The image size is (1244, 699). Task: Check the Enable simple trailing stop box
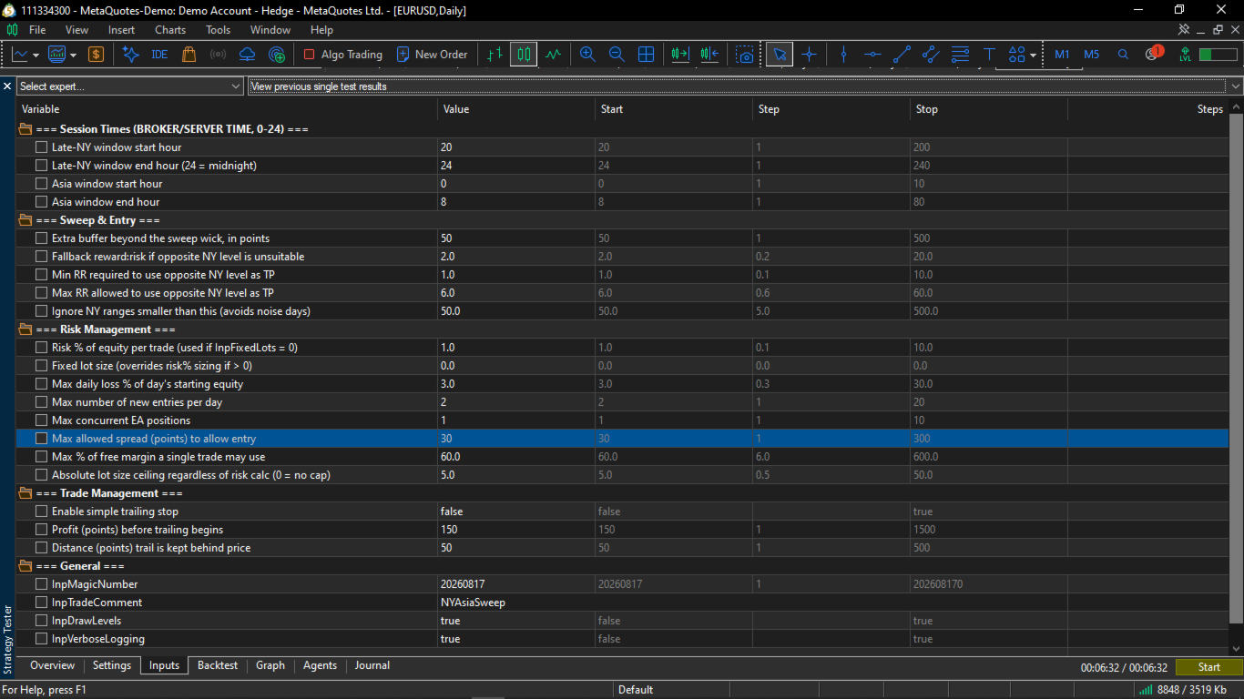pyautogui.click(x=42, y=512)
